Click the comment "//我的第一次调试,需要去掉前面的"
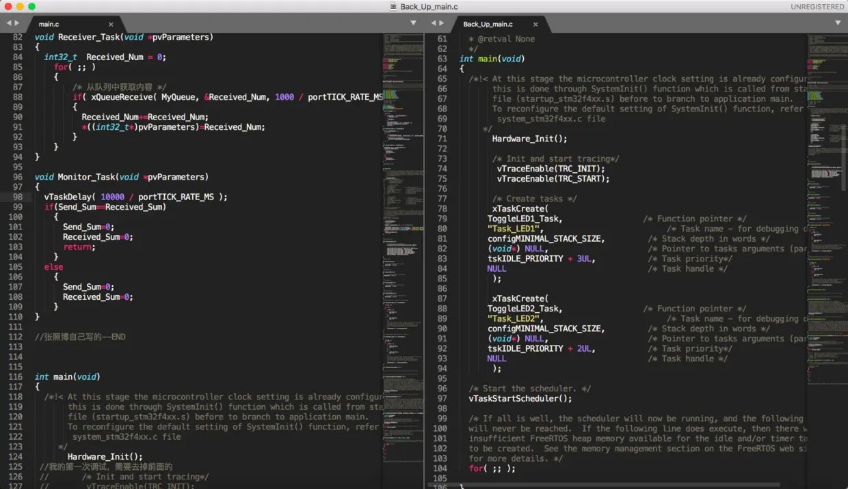Viewport: 848px width, 489px height. pyautogui.click(x=106, y=466)
